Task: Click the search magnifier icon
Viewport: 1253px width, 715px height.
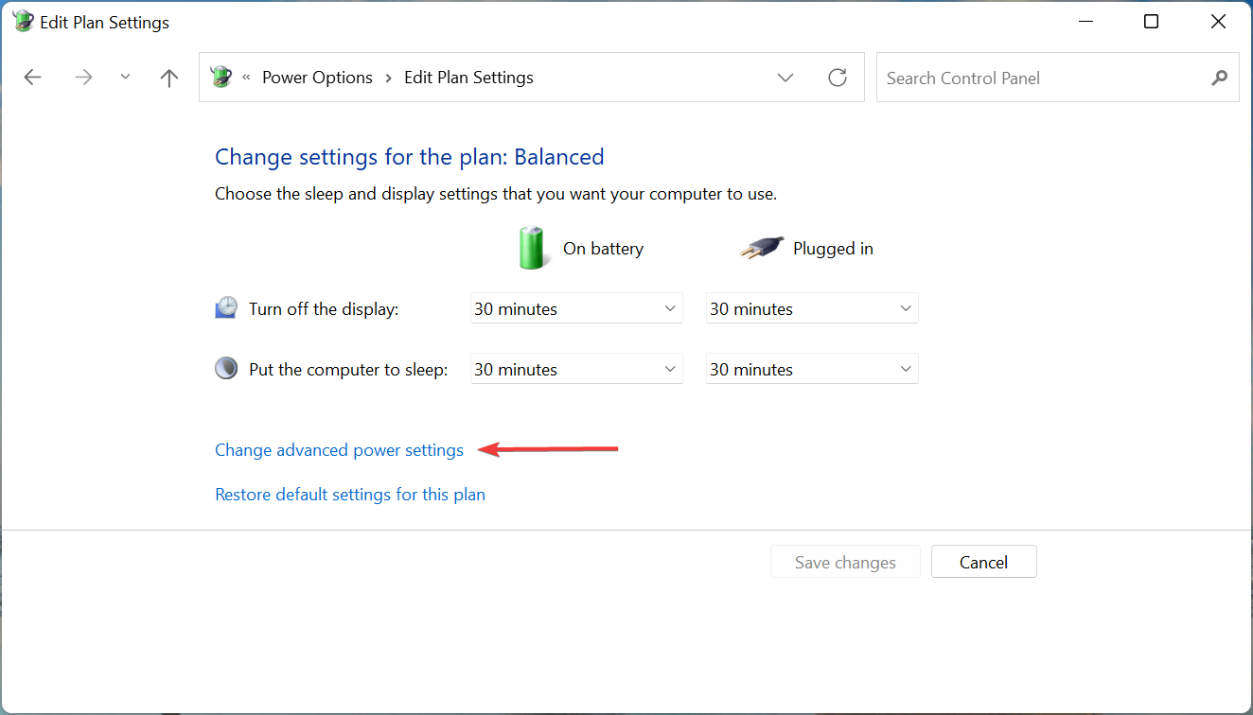Action: [x=1219, y=78]
